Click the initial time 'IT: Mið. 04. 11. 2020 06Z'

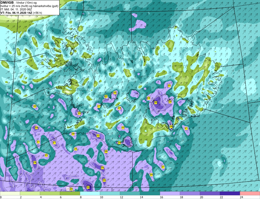[16, 9]
